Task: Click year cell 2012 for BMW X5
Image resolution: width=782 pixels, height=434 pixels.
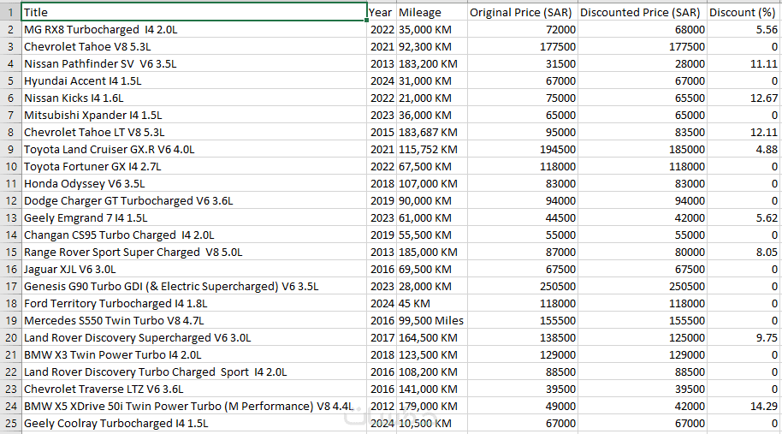Action: 382,407
